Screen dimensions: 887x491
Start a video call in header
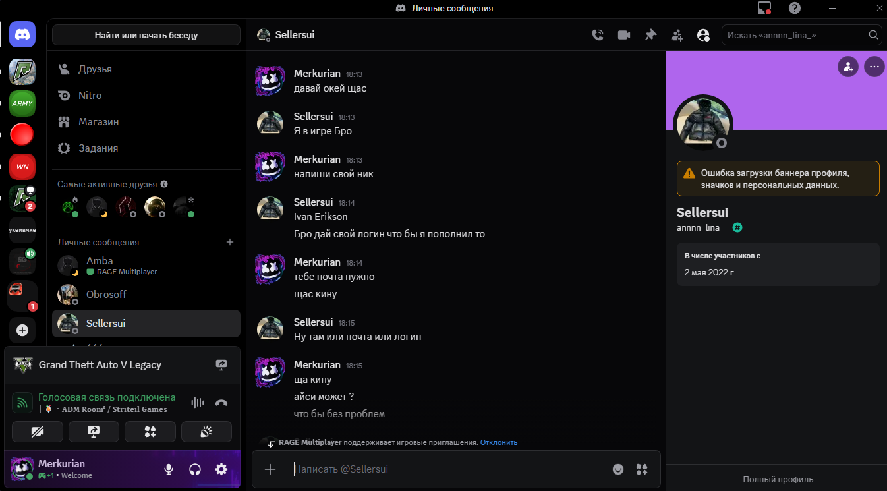pos(624,35)
